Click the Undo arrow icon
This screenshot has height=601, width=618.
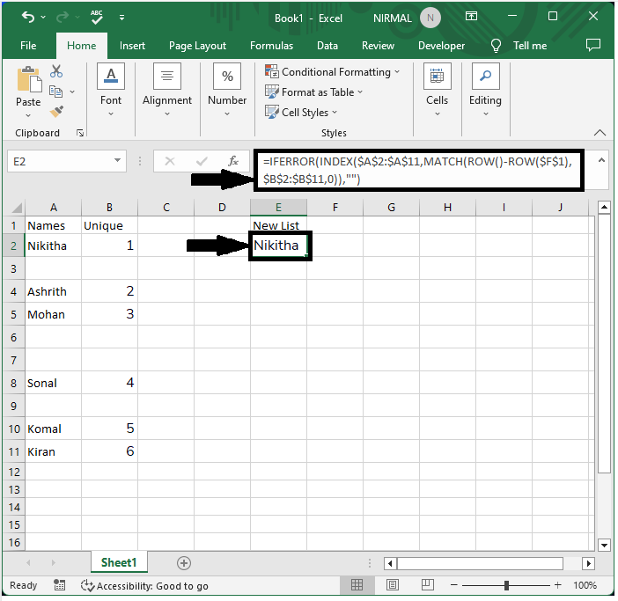click(x=28, y=17)
